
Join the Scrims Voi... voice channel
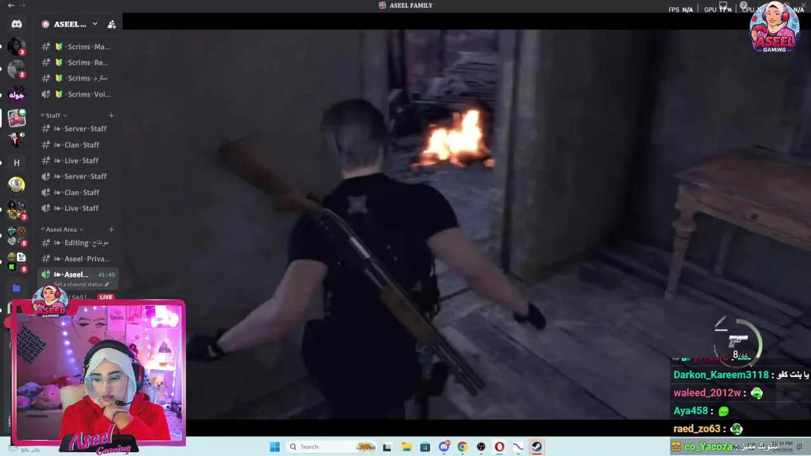[76, 94]
